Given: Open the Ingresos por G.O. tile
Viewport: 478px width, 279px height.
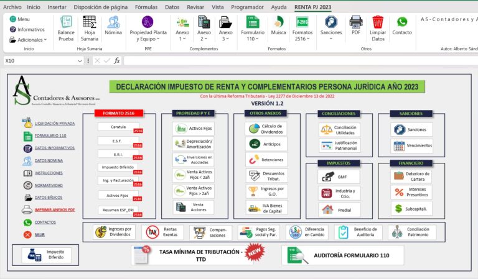Looking at the screenshot, I should (266, 191).
